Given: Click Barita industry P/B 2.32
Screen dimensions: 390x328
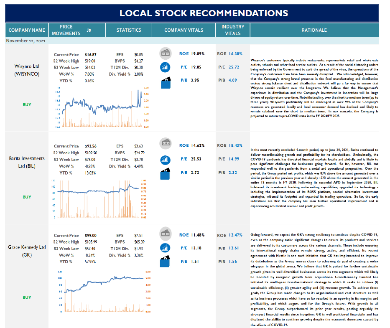Looking at the screenshot, I should [x=233, y=173].
